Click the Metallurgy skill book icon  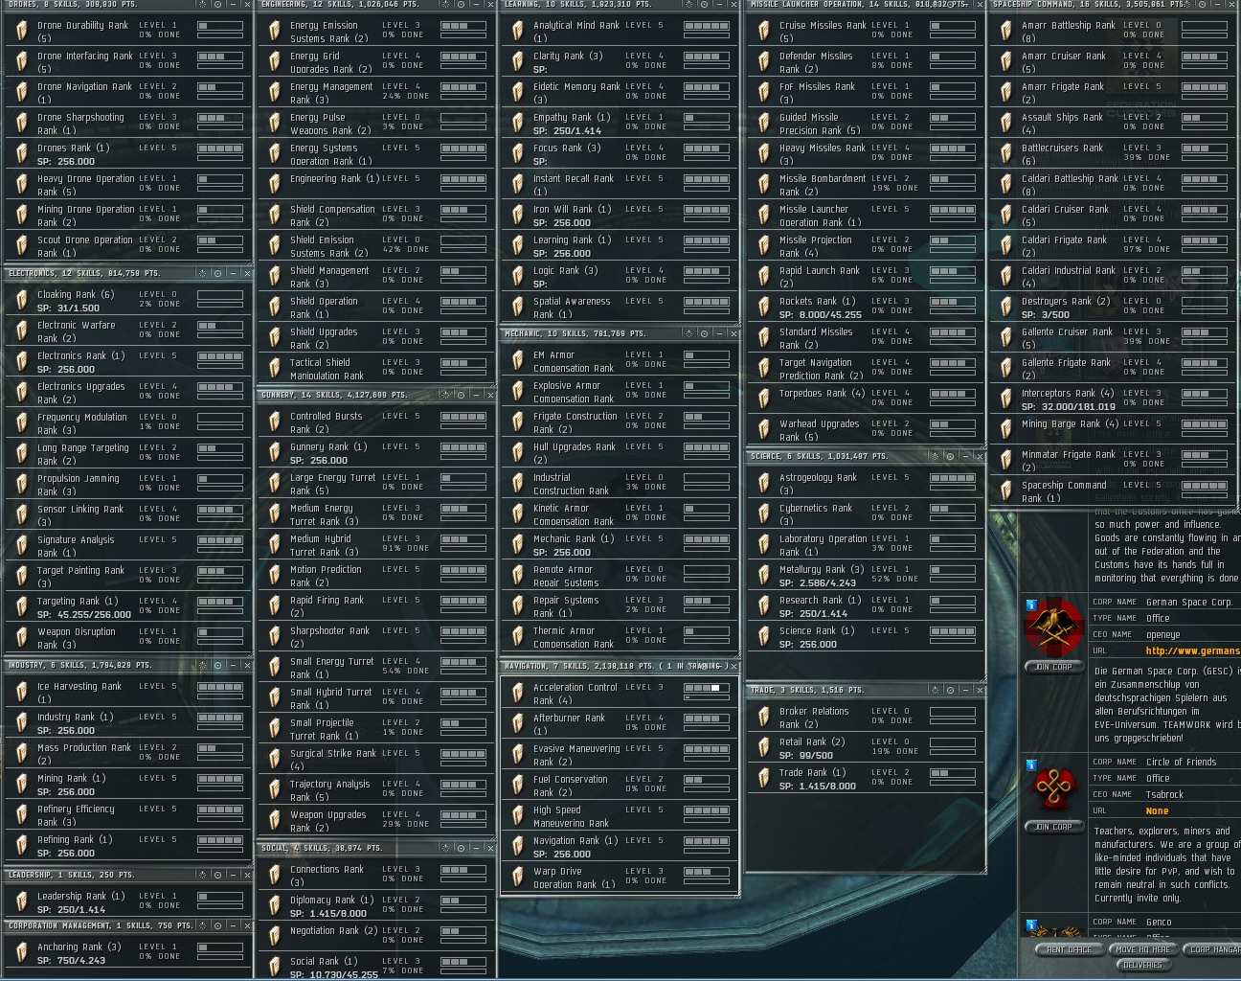[x=764, y=576]
